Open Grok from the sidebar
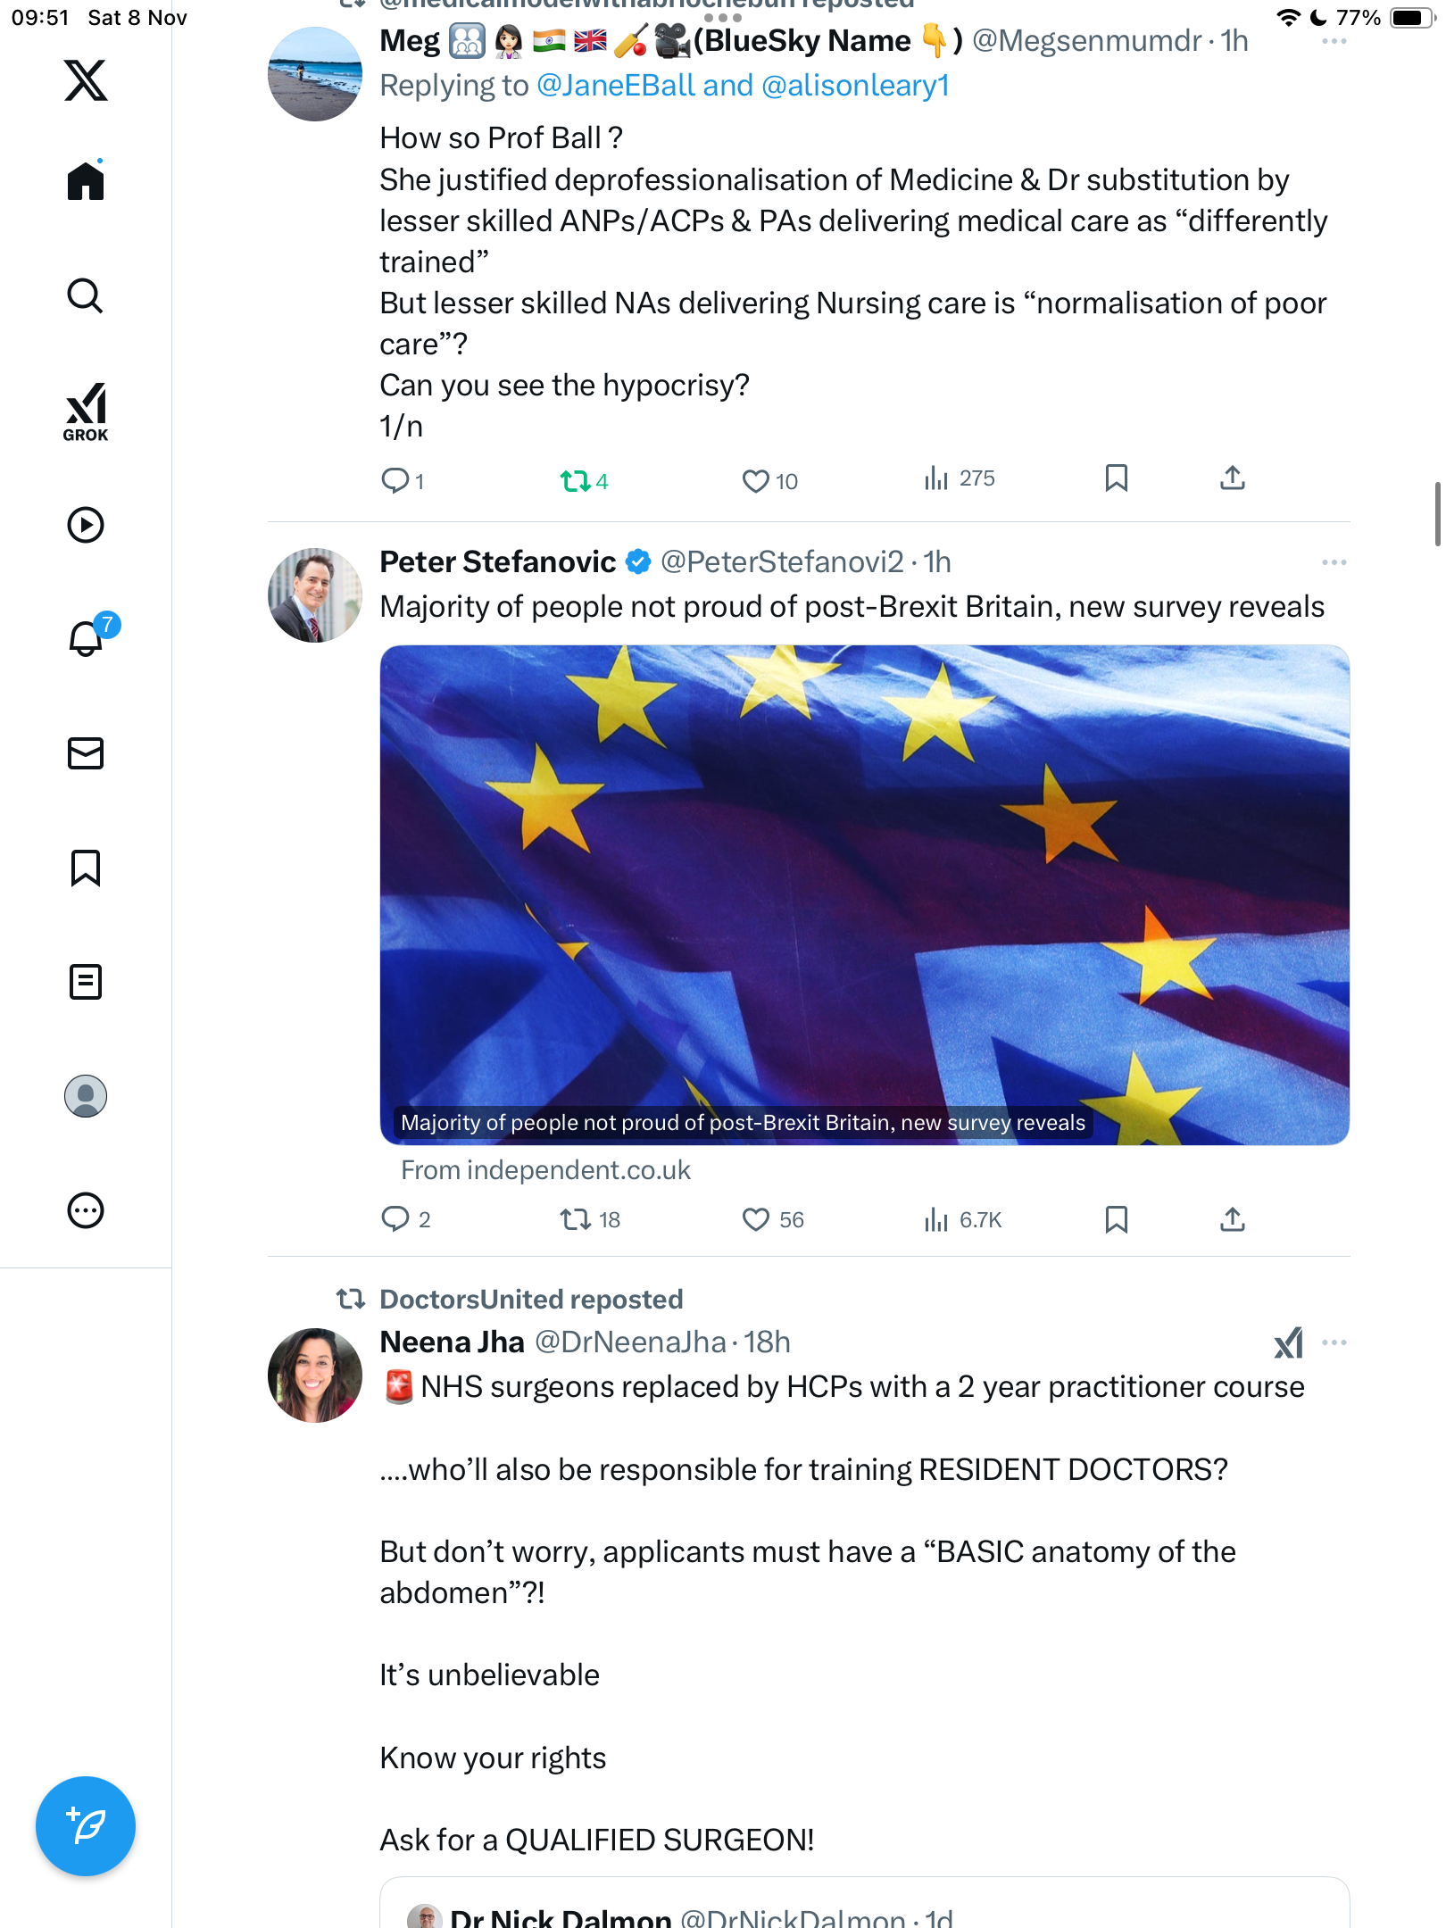Viewport: 1446px width, 1928px height. tap(86, 411)
